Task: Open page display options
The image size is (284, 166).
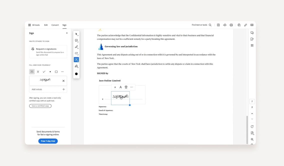Action: tap(252, 133)
